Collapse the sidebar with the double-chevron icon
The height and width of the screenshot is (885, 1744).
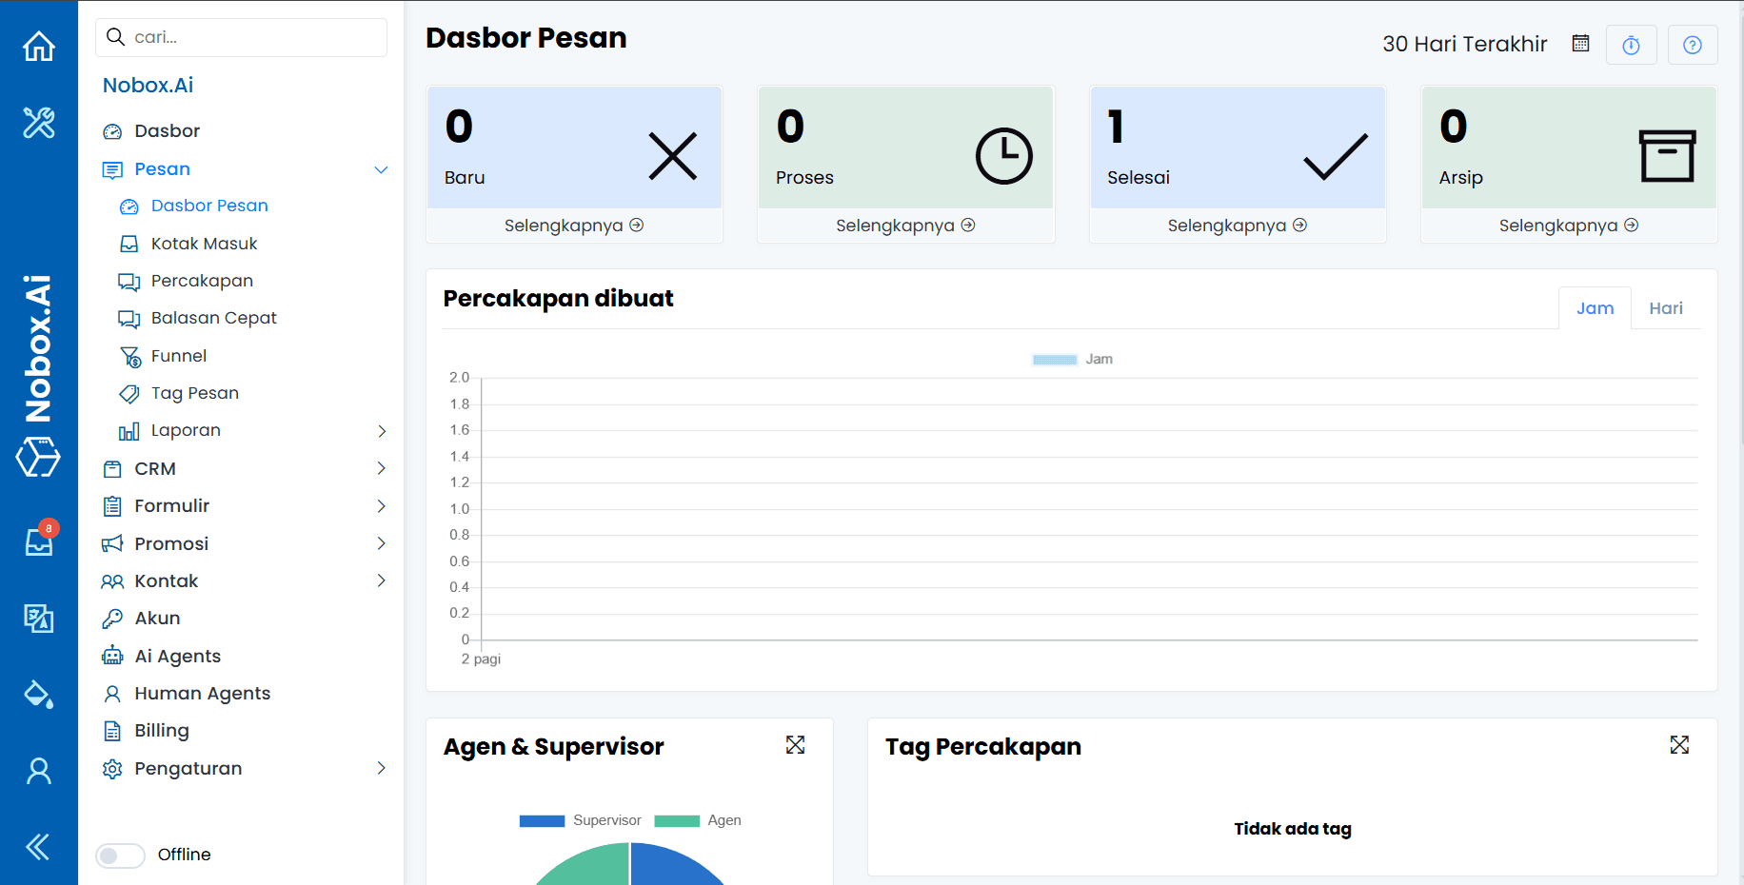[x=38, y=847]
